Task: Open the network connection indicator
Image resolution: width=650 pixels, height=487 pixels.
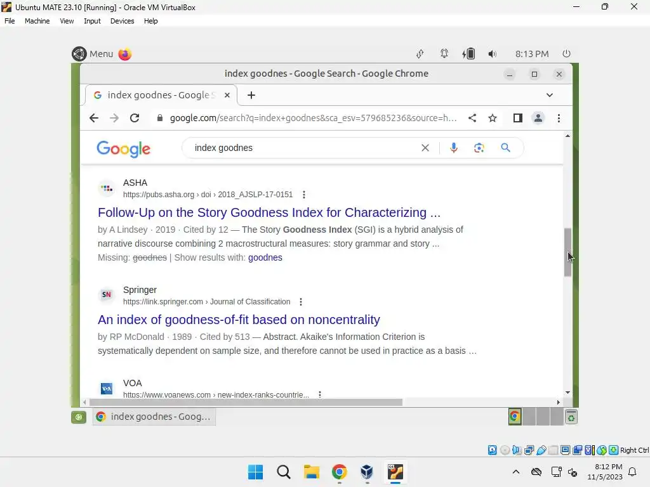Action: pos(420,54)
